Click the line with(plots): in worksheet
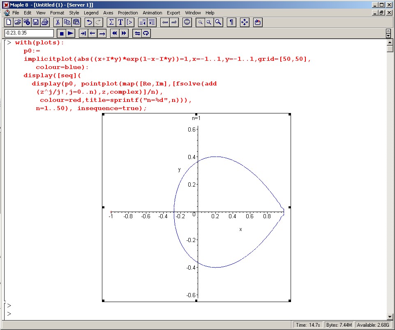The image size is (395, 330). pyautogui.click(x=39, y=43)
